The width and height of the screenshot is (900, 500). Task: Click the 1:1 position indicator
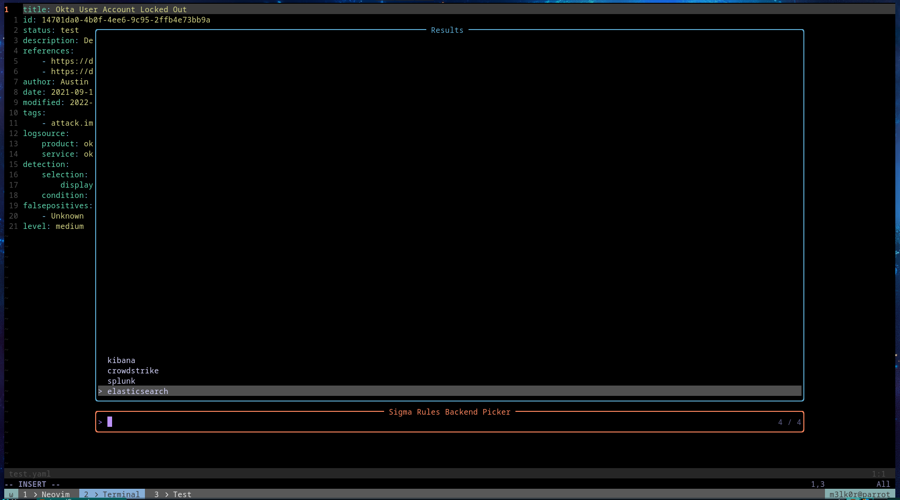click(x=879, y=473)
